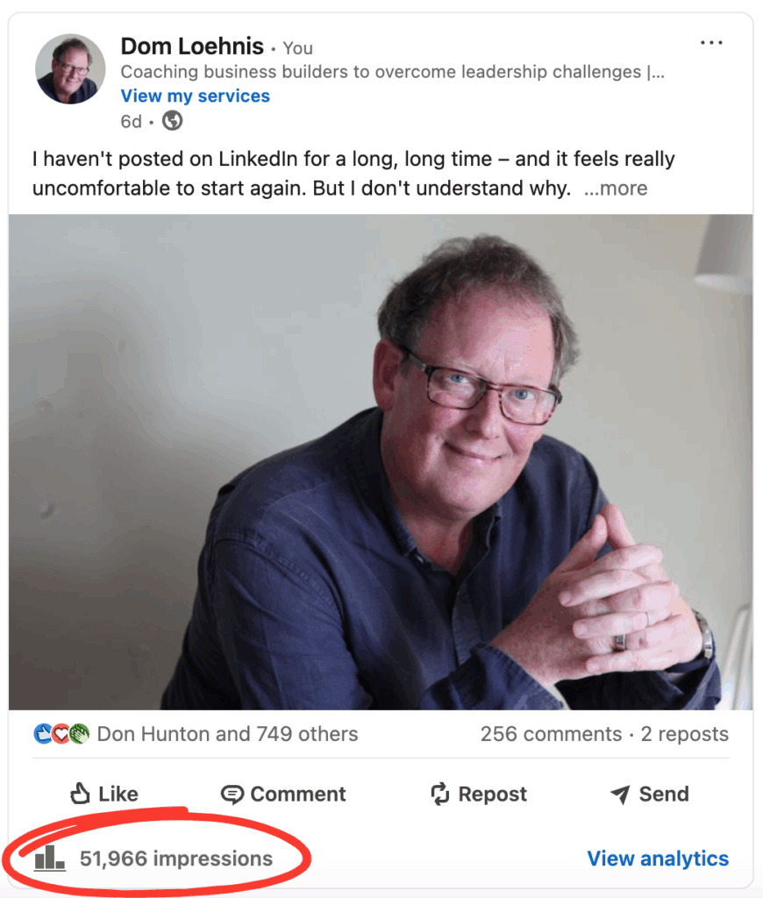Click the Send paper plane icon
Image resolution: width=763 pixels, height=898 pixels.
coord(620,794)
